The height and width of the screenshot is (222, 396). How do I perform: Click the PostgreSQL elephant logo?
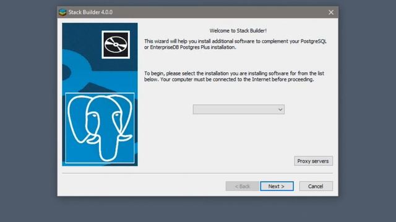tap(100, 128)
